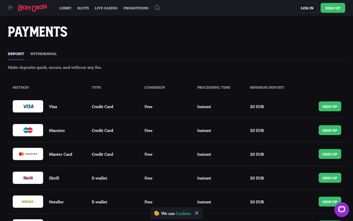Switch to the Withdrawal tab
Image resolution: width=353 pixels, height=221 pixels.
point(44,54)
